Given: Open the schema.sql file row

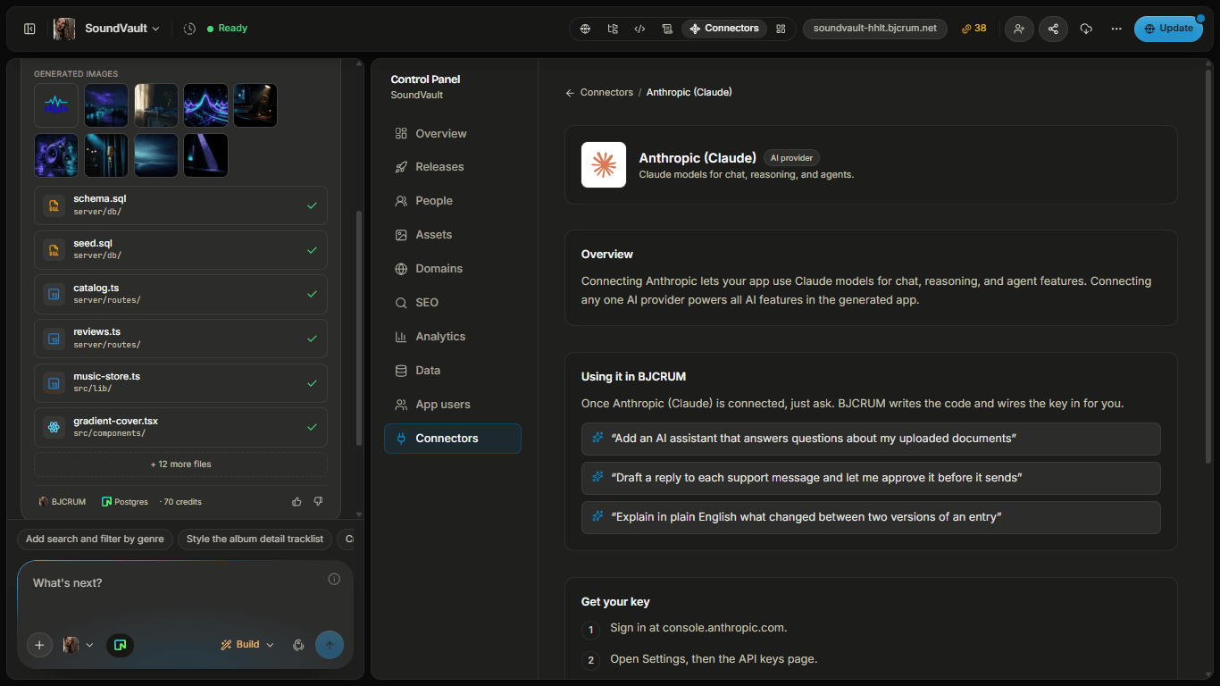Looking at the screenshot, I should point(180,205).
